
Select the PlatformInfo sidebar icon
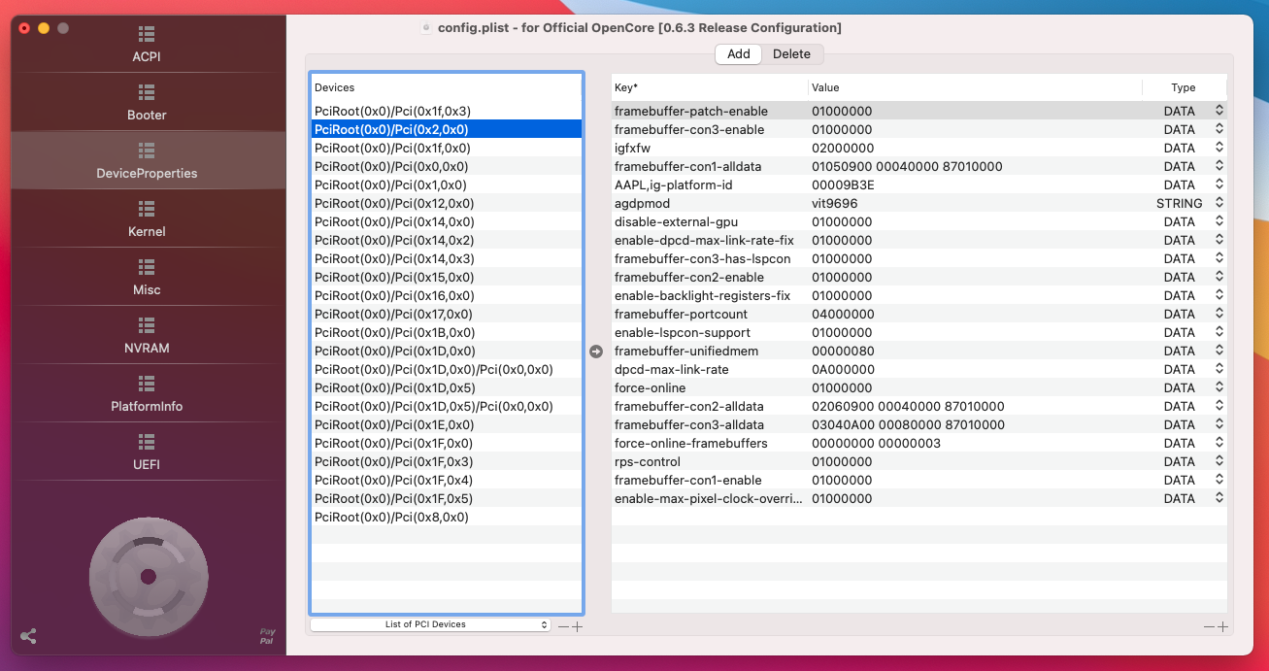[147, 384]
